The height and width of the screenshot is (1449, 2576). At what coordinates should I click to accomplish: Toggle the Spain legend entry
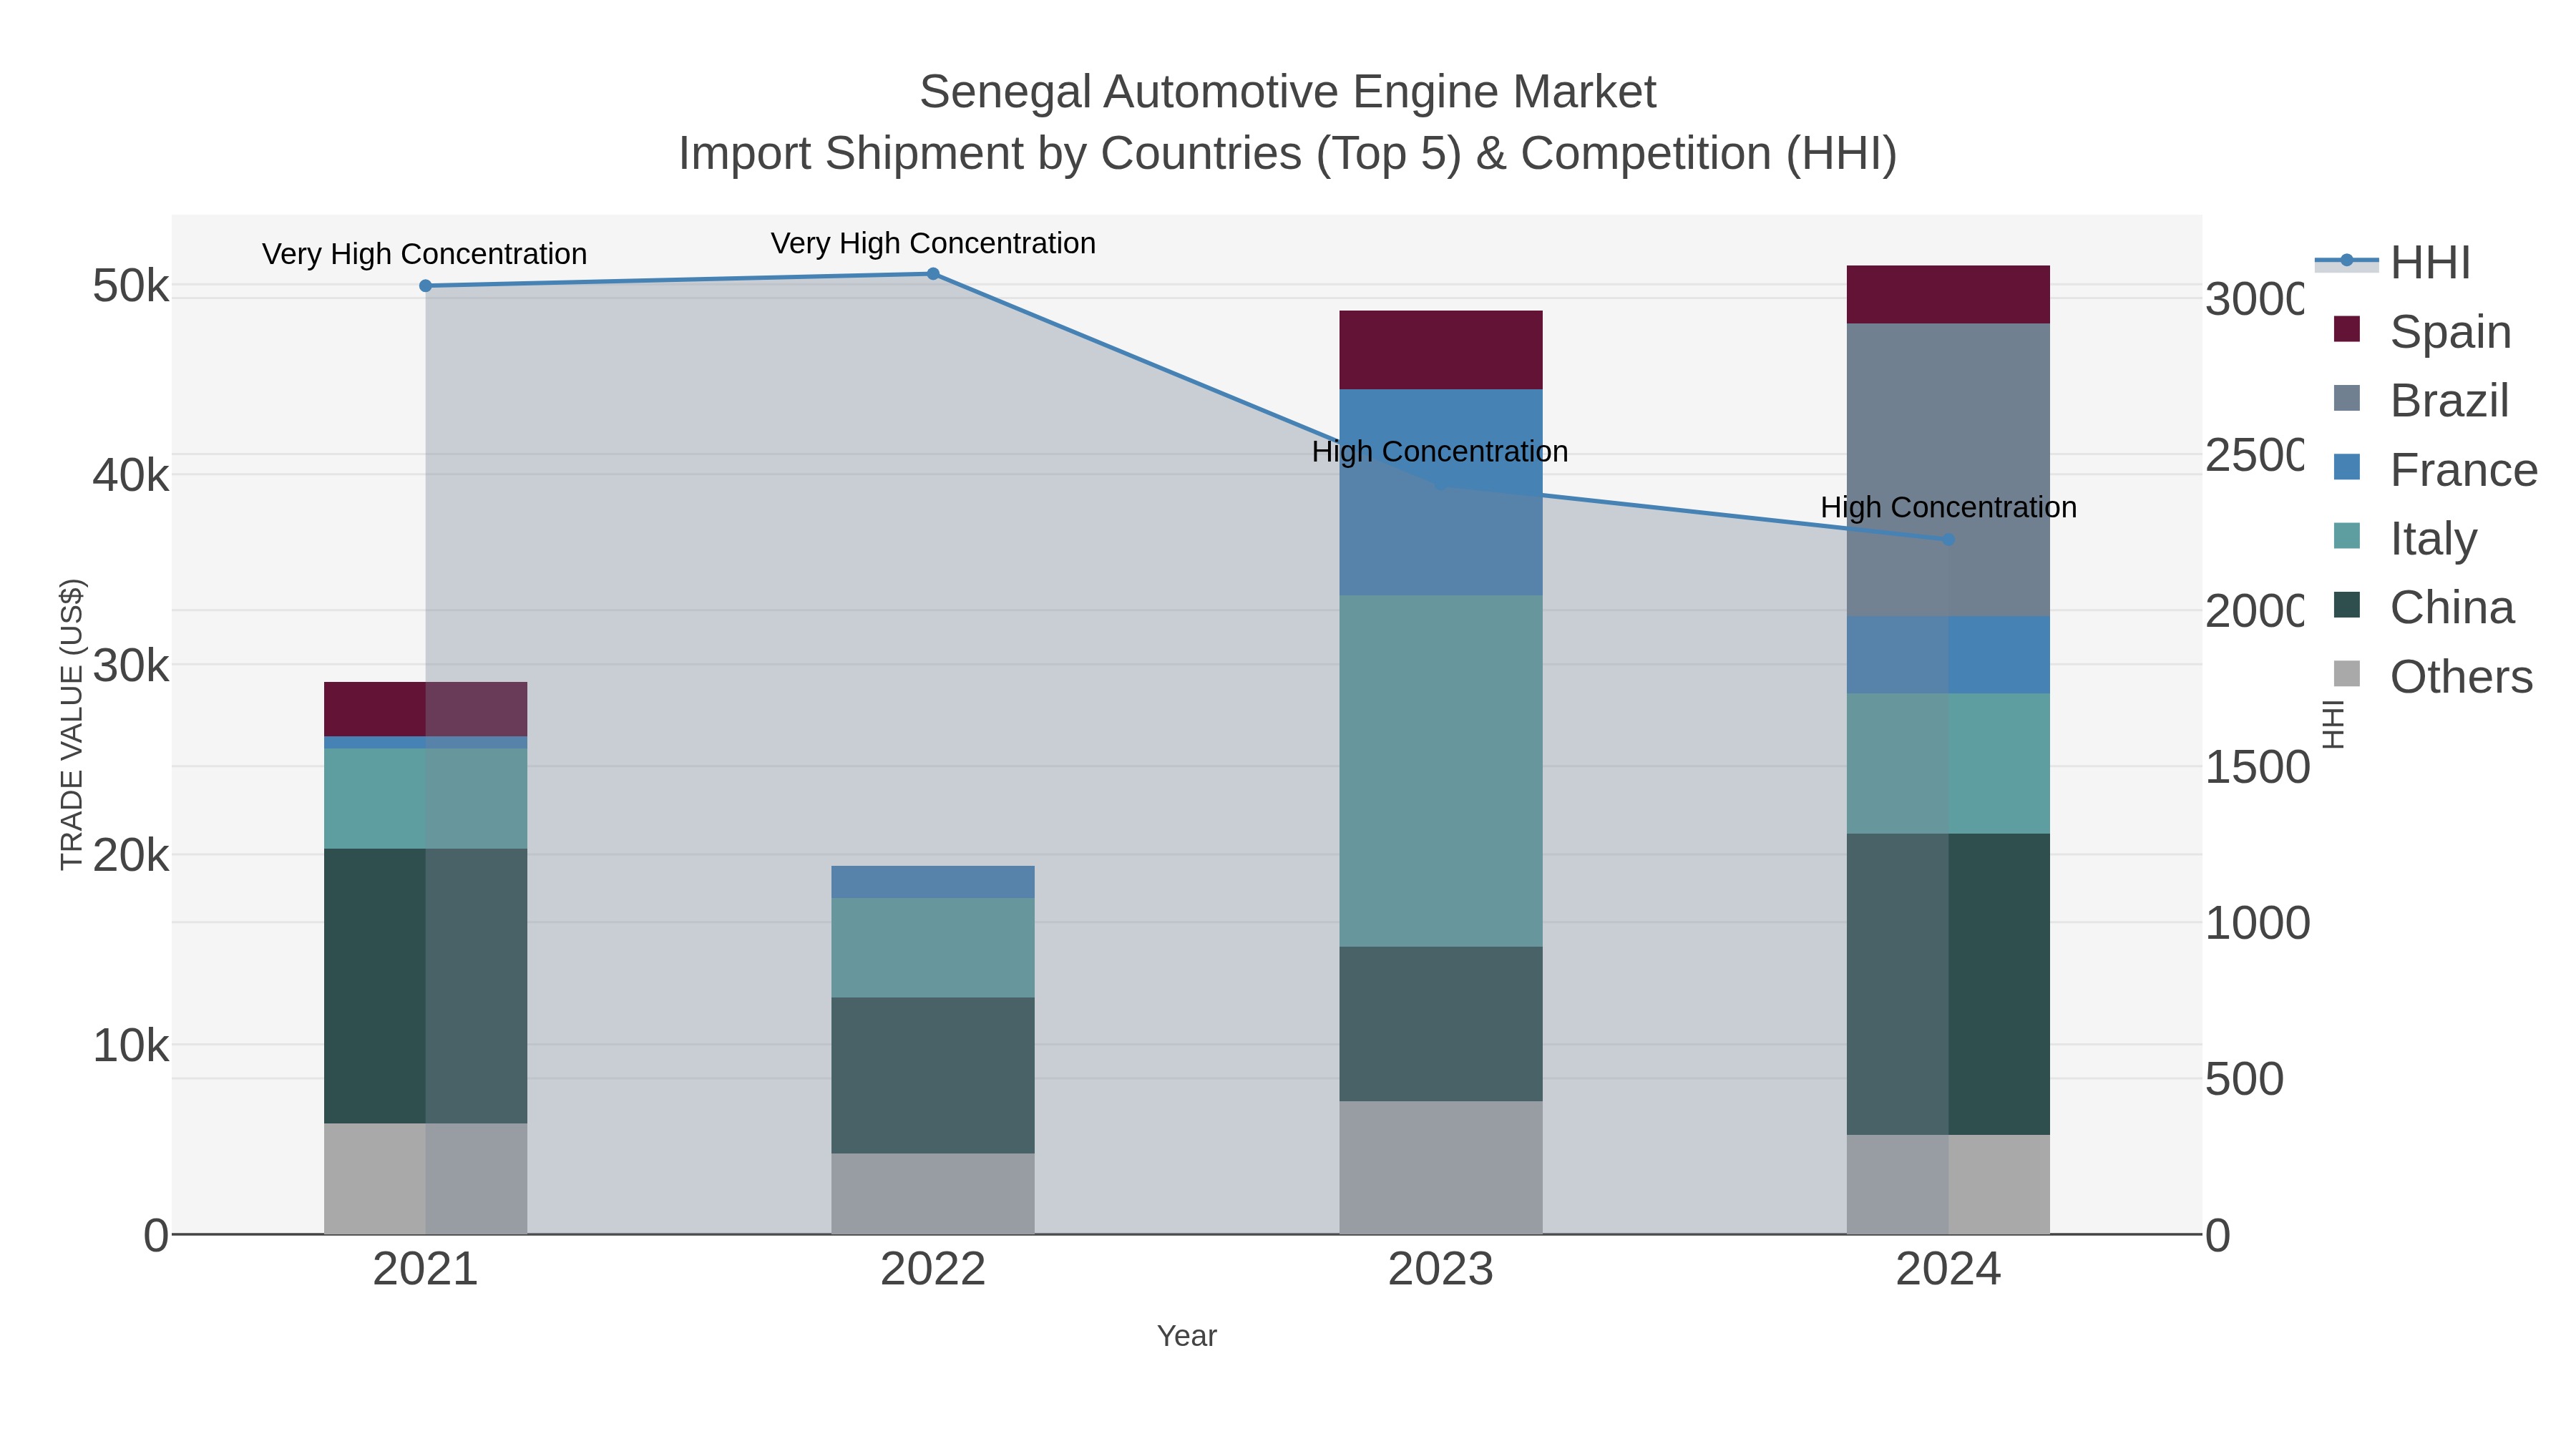tap(2422, 331)
